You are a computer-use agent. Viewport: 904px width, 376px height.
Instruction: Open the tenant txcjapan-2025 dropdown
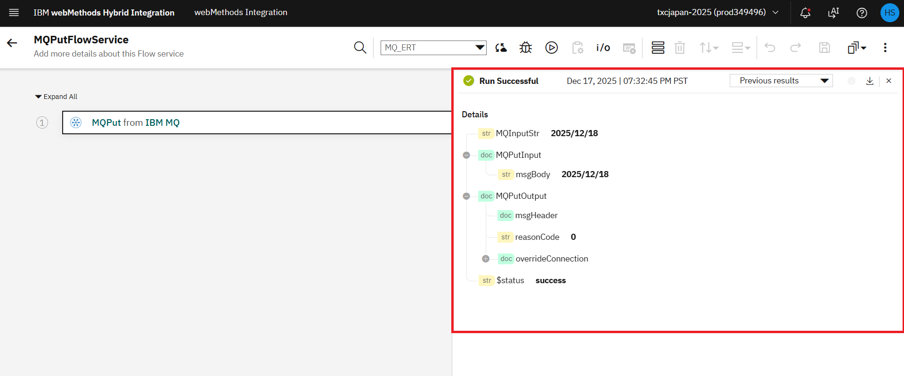718,13
